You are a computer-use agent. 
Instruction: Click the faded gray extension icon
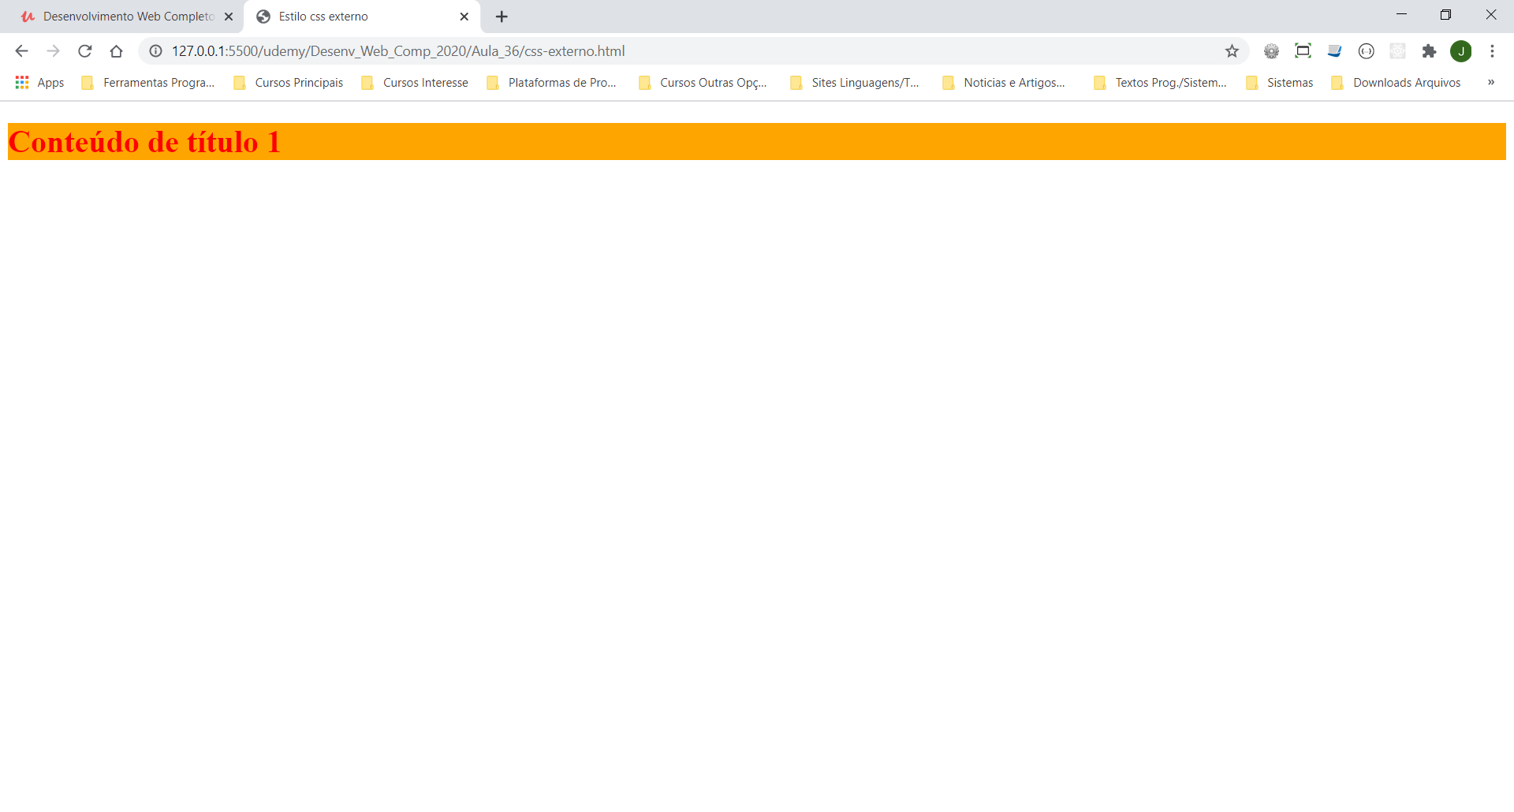point(1397,51)
